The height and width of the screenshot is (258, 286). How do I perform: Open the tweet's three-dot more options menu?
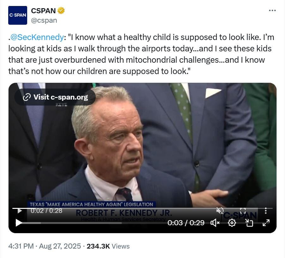pyautogui.click(x=272, y=10)
